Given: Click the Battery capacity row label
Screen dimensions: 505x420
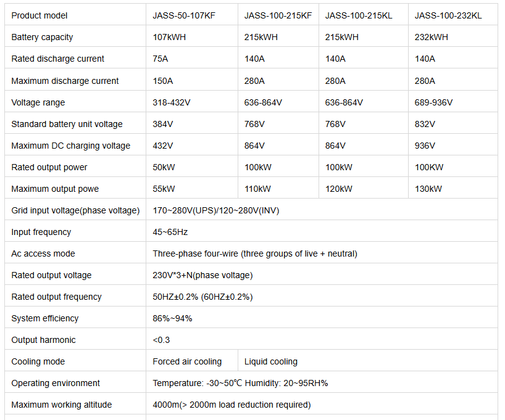Looking at the screenshot, I should 42,37.
